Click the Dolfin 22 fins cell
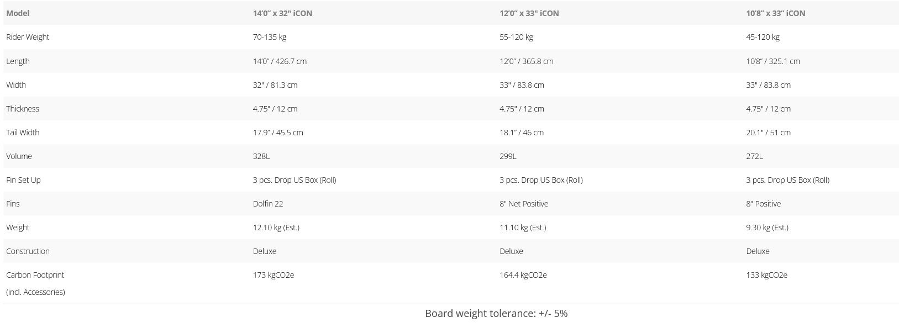Image resolution: width=899 pixels, height=328 pixels. coord(268,204)
